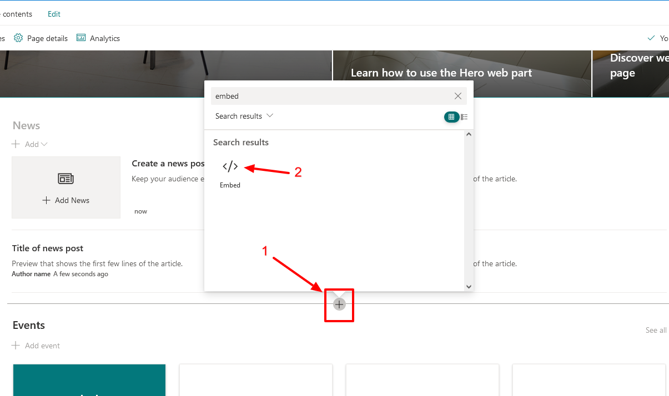Click the checkmark status icon top right
Viewport: 669px width, 396px height.
click(651, 38)
